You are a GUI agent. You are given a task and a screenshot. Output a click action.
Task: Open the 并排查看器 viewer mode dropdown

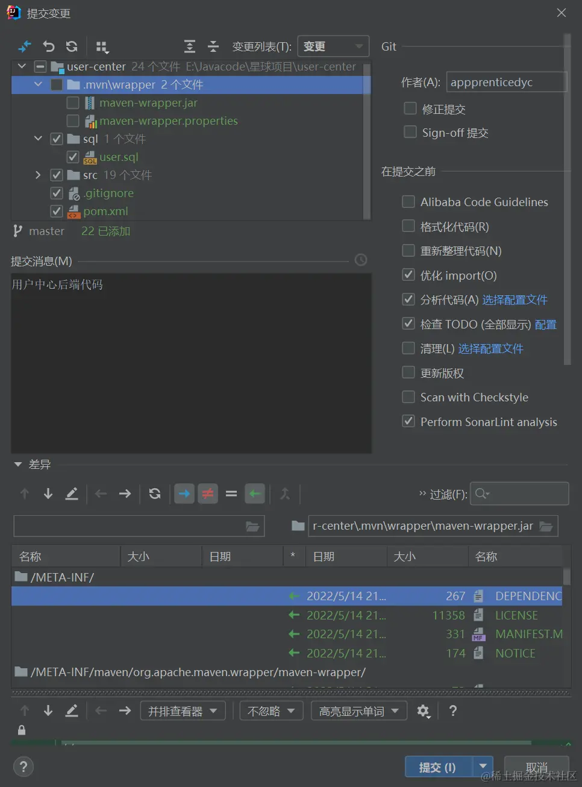coord(183,711)
